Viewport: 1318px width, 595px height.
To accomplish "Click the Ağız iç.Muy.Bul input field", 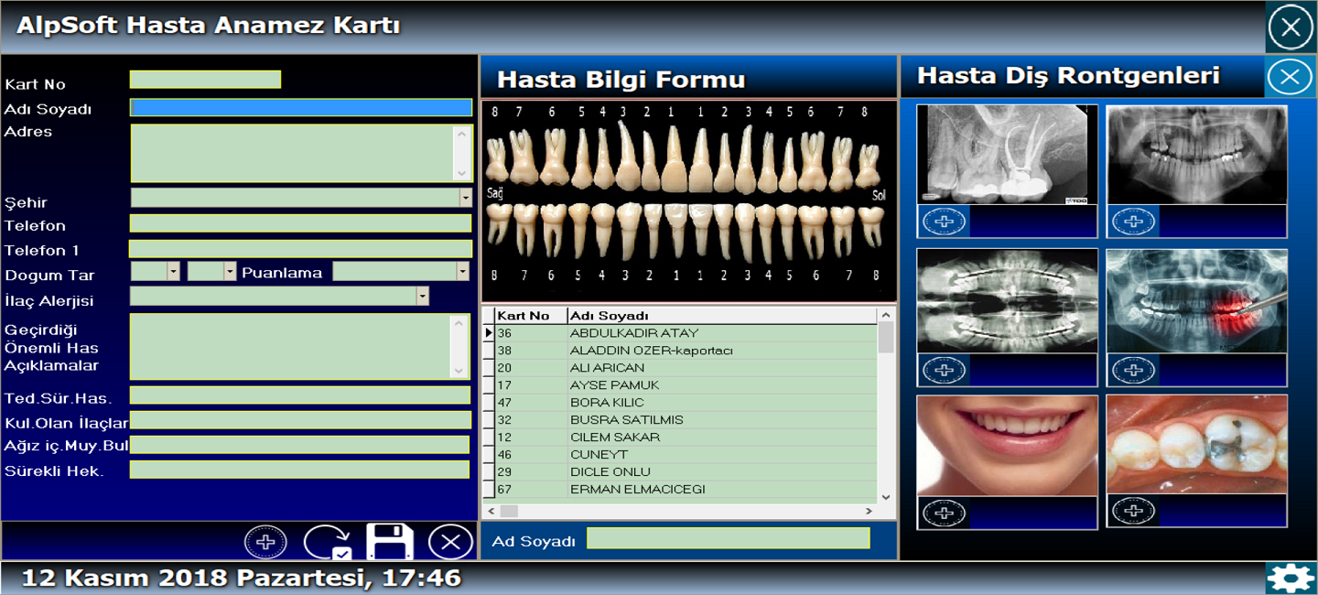I will [x=300, y=445].
